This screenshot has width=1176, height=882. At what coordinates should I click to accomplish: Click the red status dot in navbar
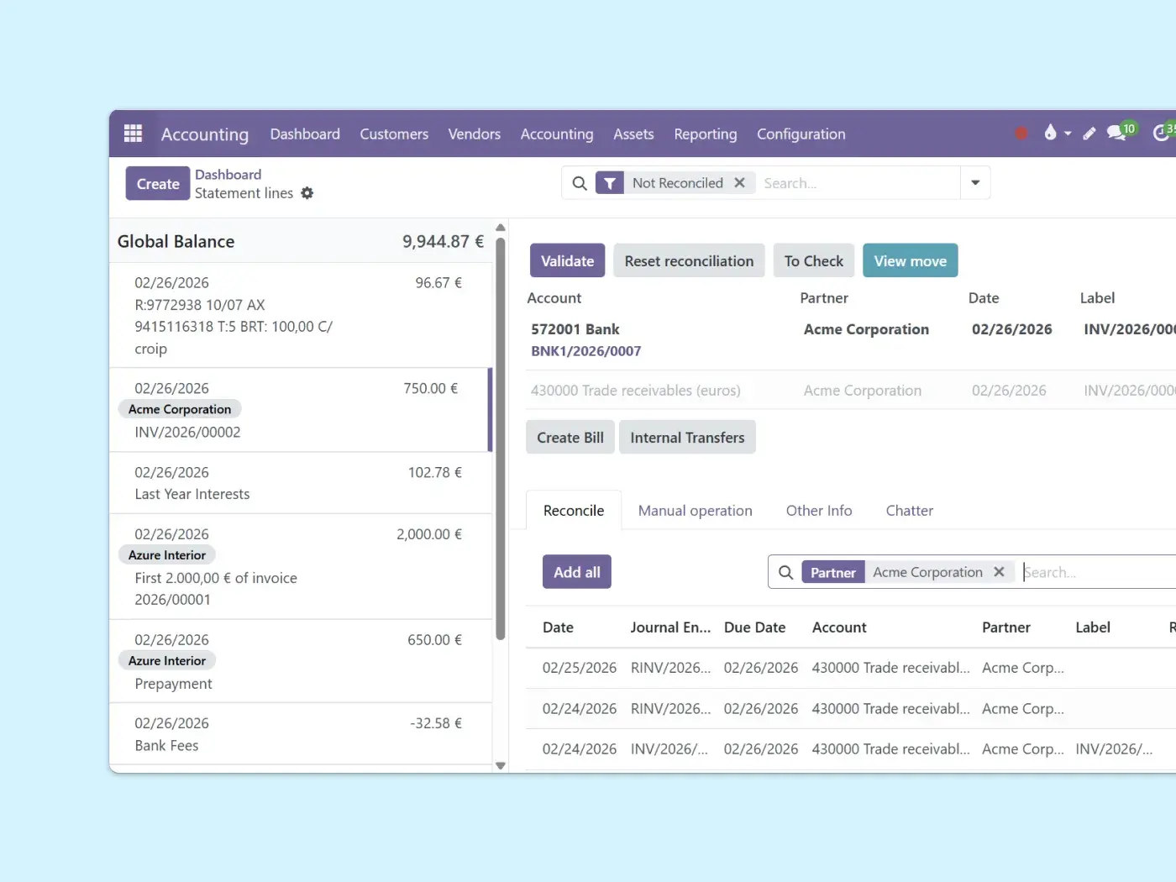click(x=1021, y=133)
